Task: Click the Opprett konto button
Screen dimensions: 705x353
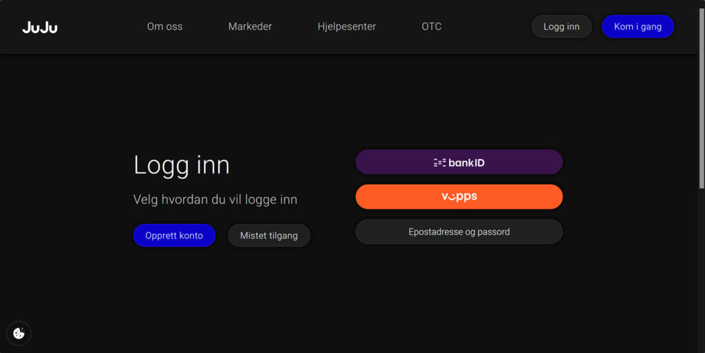Action: 174,235
